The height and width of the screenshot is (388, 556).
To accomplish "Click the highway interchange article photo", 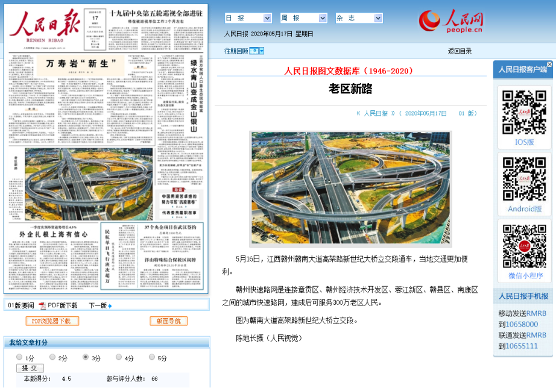I will pos(350,188).
